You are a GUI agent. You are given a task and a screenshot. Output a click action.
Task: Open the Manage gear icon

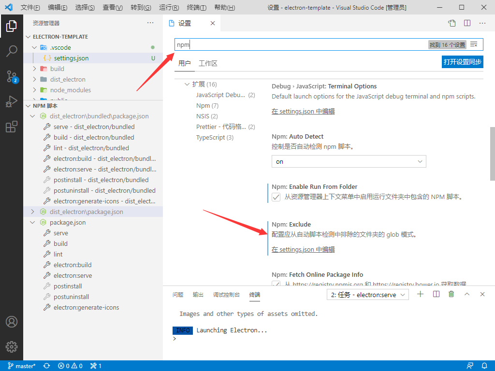pos(12,347)
